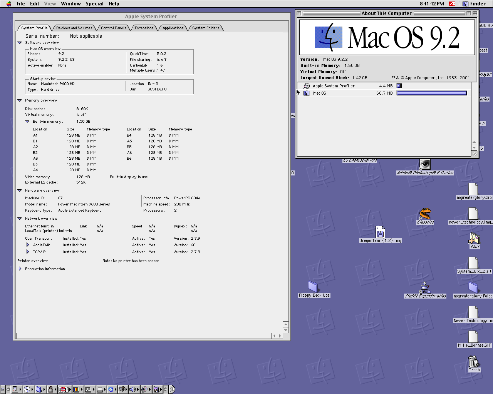Click the control strip scroll right arrow
The image size is (493, 394).
166,389
